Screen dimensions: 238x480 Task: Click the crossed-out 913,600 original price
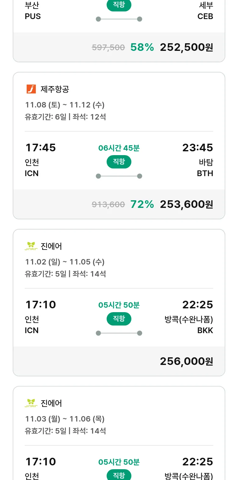coord(108,205)
